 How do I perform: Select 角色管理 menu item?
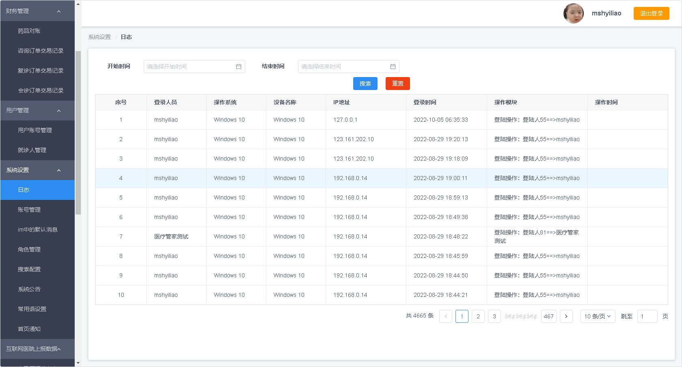point(29,249)
